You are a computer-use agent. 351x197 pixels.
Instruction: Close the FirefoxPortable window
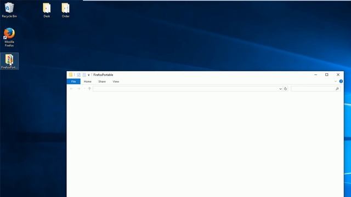click(x=338, y=75)
